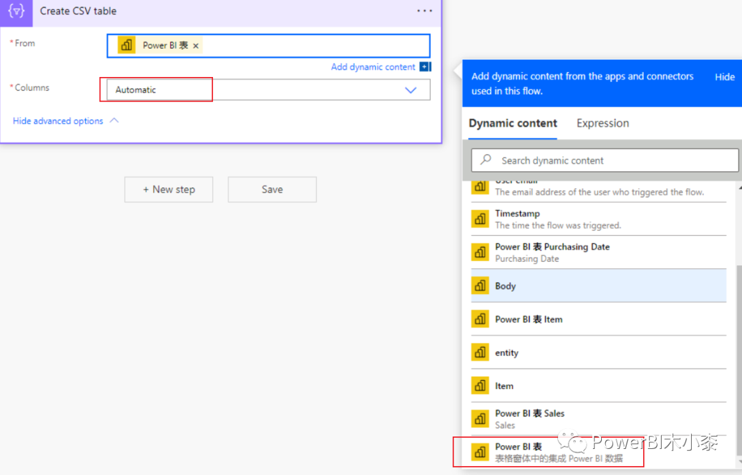This screenshot has width=742, height=475.
Task: Click the Power BI icon in From token
Action: (126, 45)
